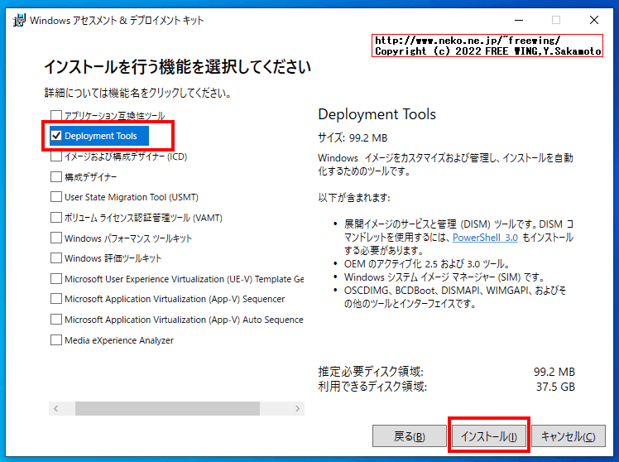Check Media eXperience Analyzer checkbox
The image size is (619, 462).
[56, 339]
